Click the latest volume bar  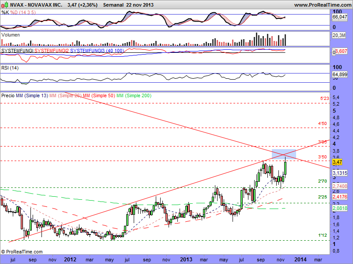[285, 40]
